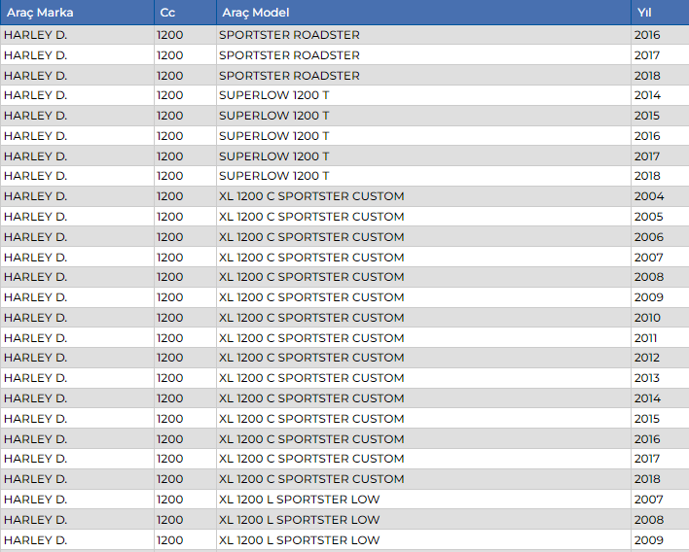Click the 2009 year of XL 1200 C Custom
The image size is (689, 552).
(x=647, y=297)
